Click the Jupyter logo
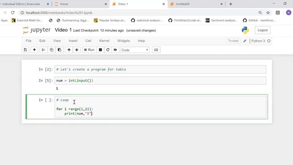Screen dimensions: 293x165 [x=37, y=30]
